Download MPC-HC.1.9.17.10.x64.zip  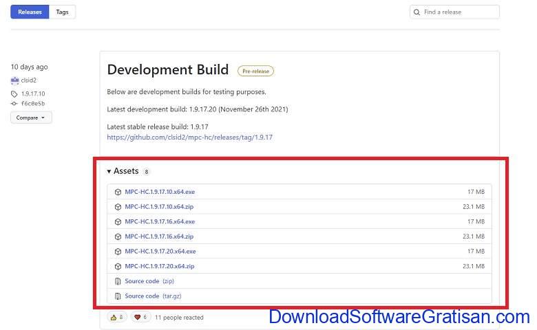pos(159,206)
